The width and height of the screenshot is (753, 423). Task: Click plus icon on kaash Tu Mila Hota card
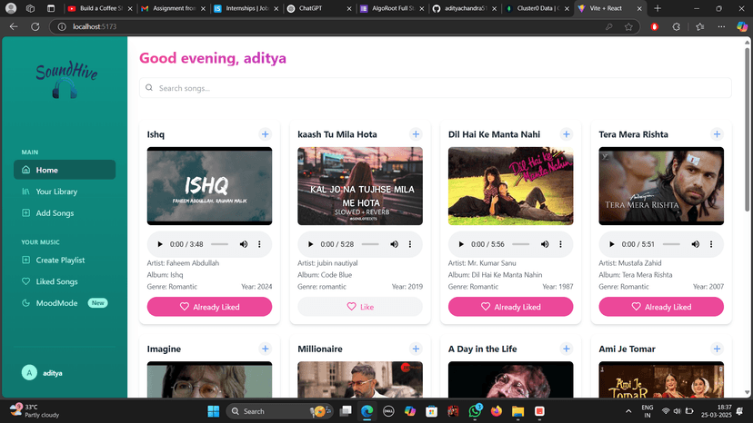click(416, 134)
